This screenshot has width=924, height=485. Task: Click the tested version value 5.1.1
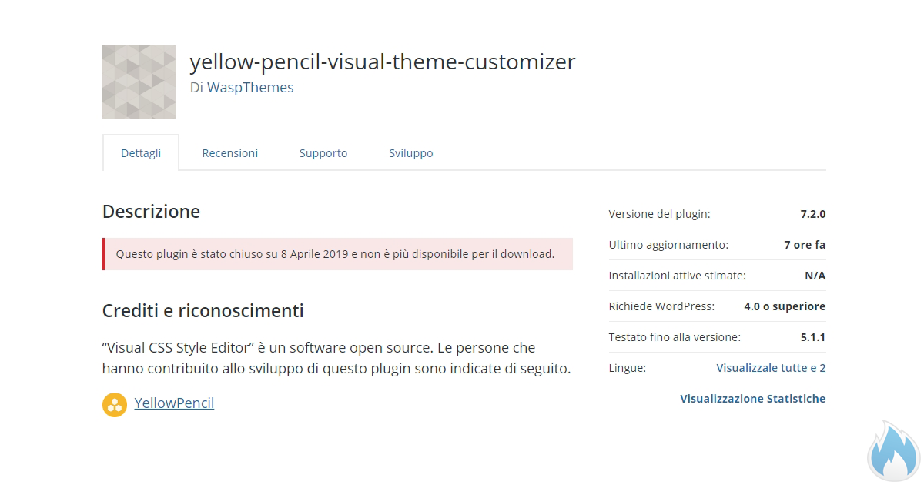coord(813,337)
